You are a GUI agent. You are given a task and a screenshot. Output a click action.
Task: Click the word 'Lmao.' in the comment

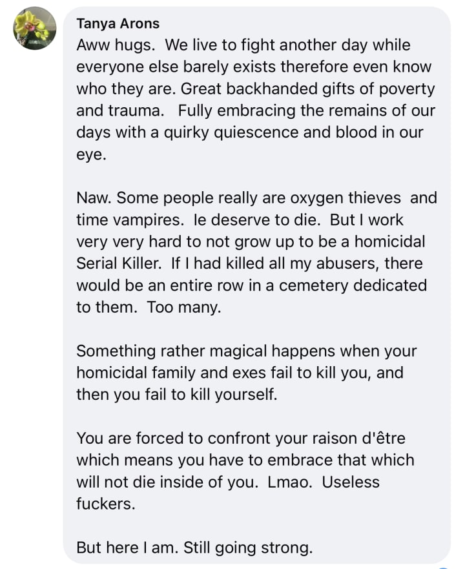(x=290, y=482)
